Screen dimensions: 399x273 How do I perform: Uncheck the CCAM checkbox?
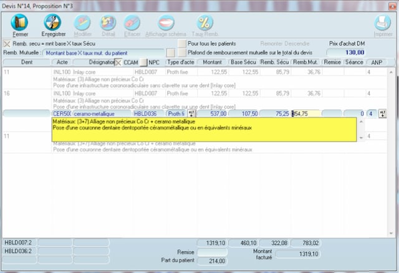118,62
